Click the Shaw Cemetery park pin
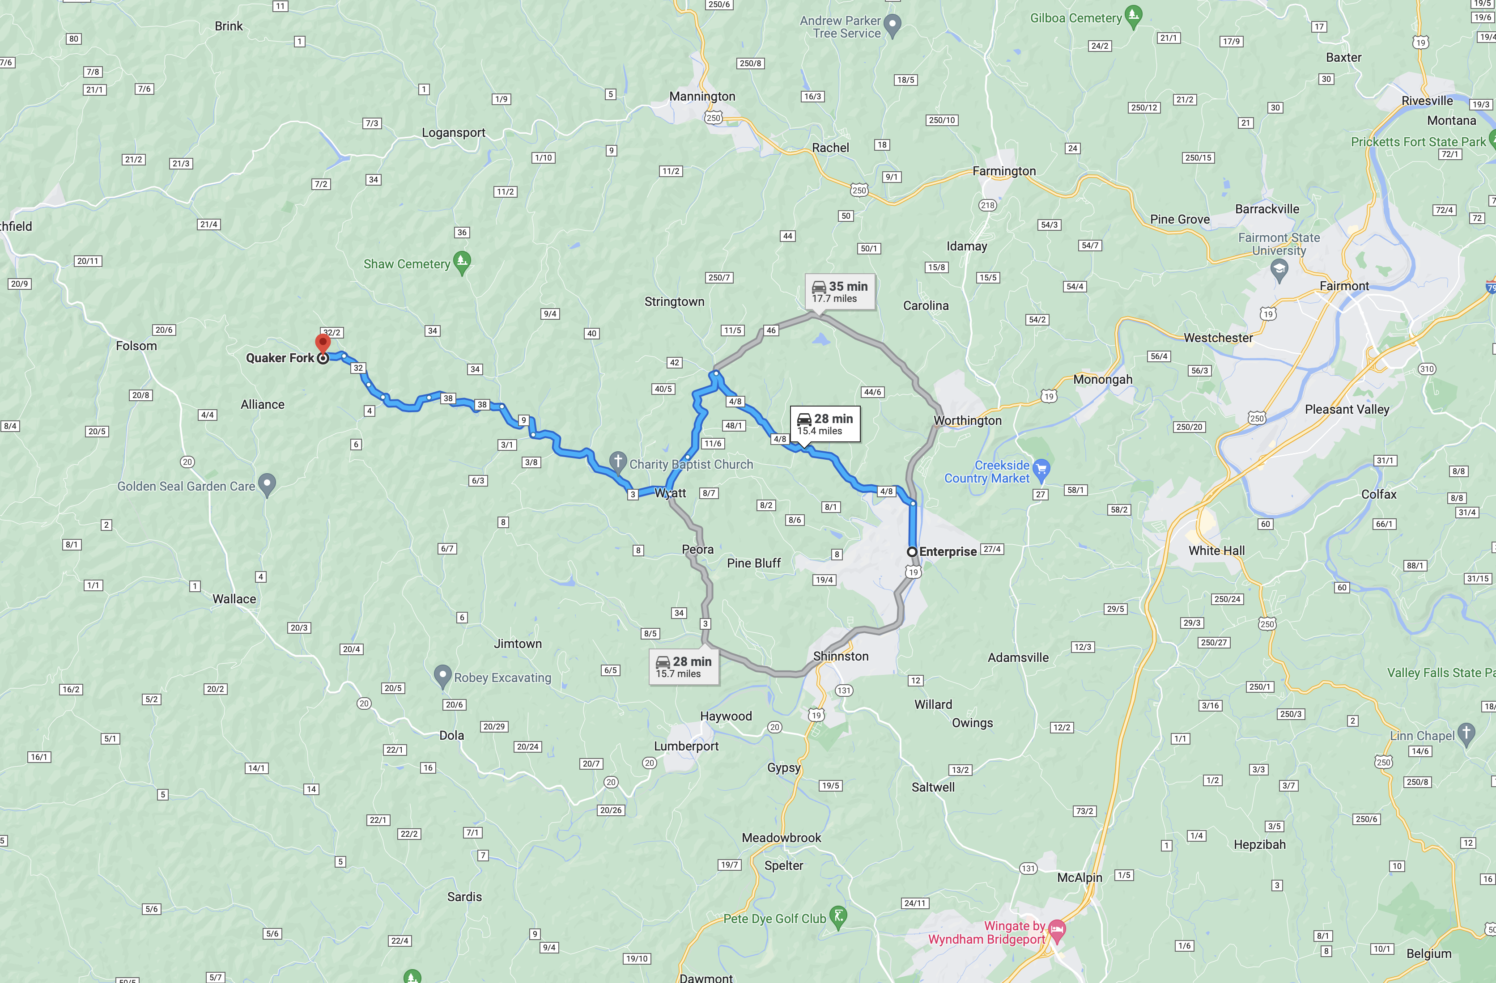Image resolution: width=1496 pixels, height=983 pixels. [462, 262]
